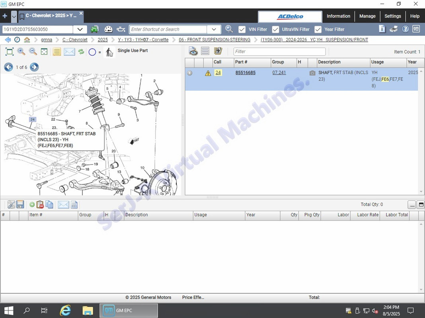Click callout 24 on the diagram
Image resolution: width=425 pixels, height=318 pixels.
click(33, 119)
